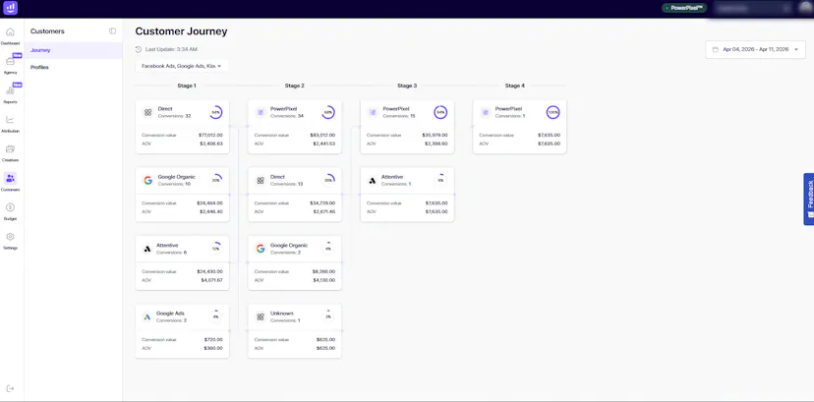This screenshot has height=402, width=814.
Task: Click the $360.00 AOV value
Action: click(213, 348)
